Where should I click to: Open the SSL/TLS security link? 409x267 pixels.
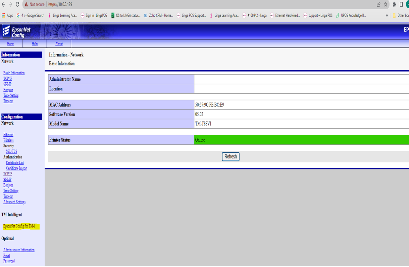click(x=12, y=152)
